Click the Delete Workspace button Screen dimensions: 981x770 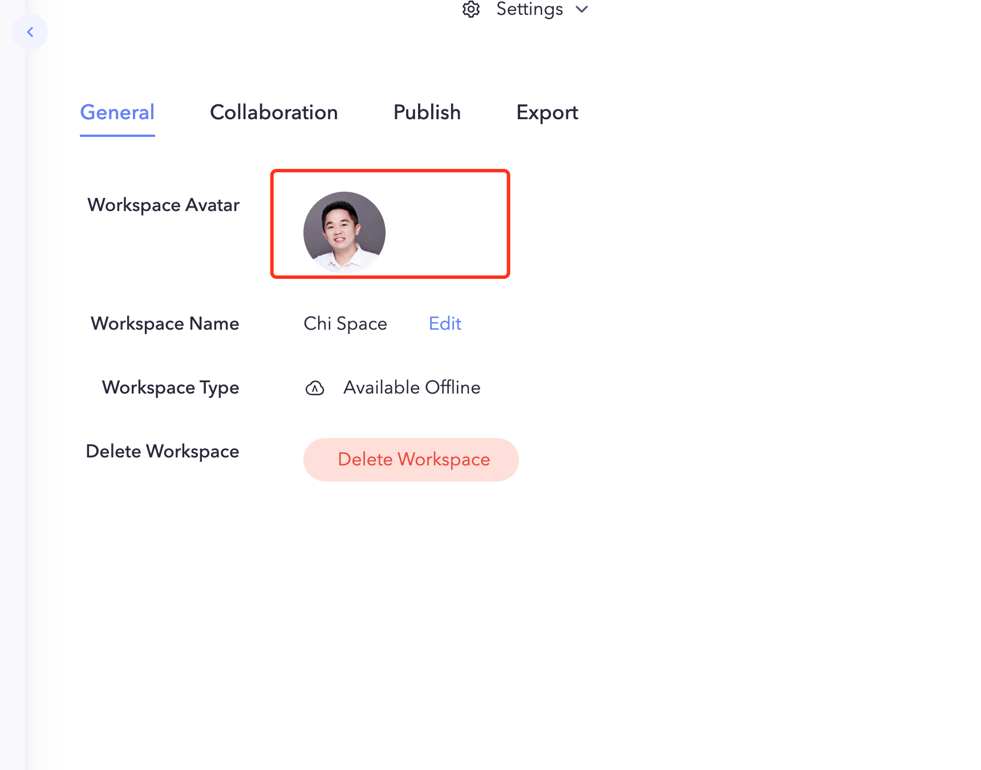(x=411, y=459)
